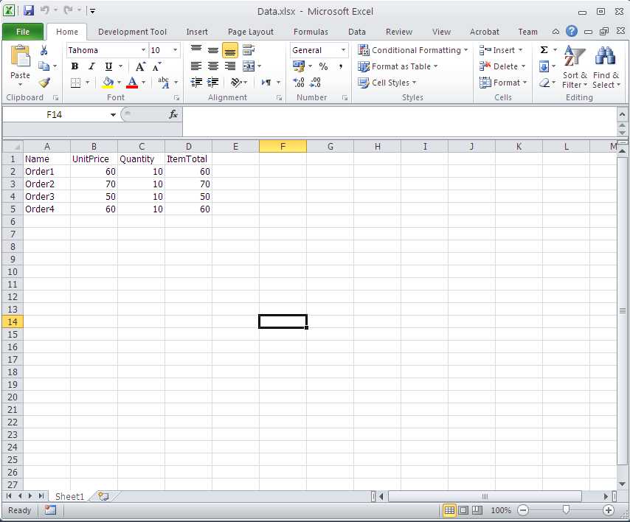The height and width of the screenshot is (522, 630).
Task: Open Find & Select binoculars icon
Action: 606,56
